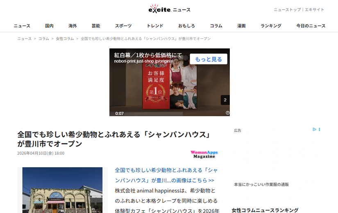The image size is (338, 213).
Task: Open the 漫画 section
Action: point(241,26)
